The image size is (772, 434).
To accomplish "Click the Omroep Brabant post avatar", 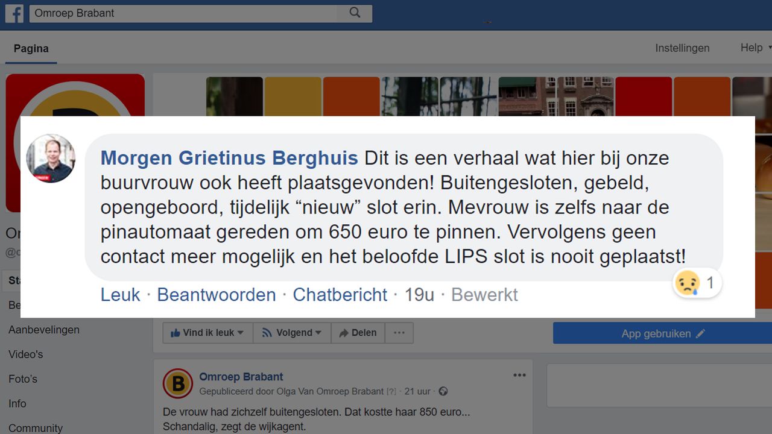I will (x=178, y=383).
